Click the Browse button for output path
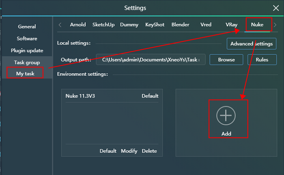This screenshot has width=284, height=175. click(226, 60)
